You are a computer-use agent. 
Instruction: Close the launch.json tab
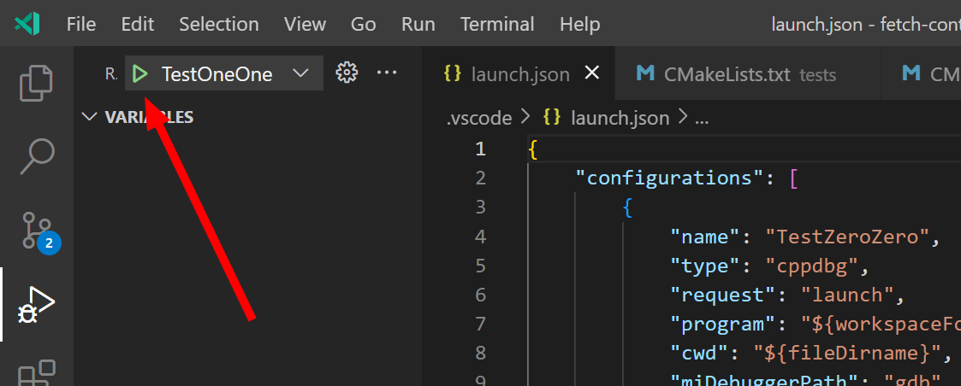(591, 73)
